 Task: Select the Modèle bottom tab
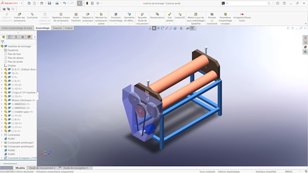20,168
